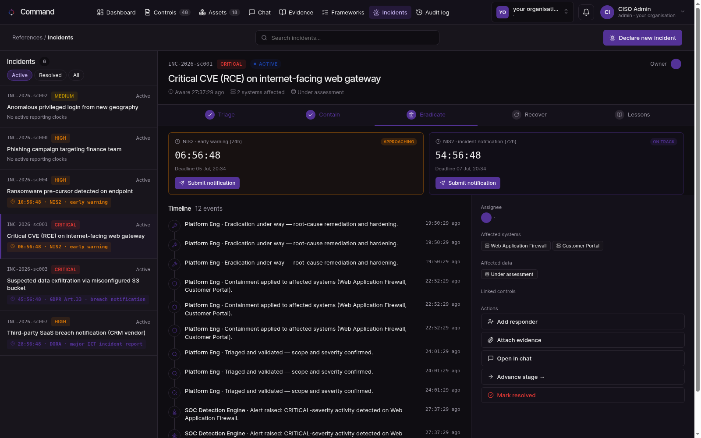
Task: Click the Search incidents field
Action: (x=347, y=38)
